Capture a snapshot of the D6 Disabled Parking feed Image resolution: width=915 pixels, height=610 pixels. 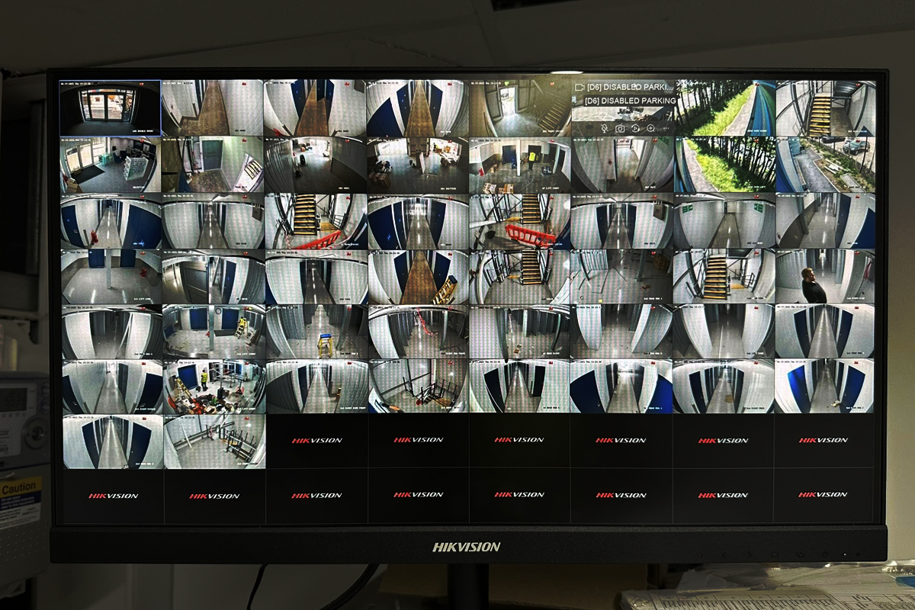pyautogui.click(x=620, y=129)
